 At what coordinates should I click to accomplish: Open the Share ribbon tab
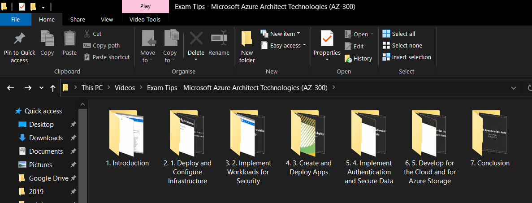[x=78, y=19]
